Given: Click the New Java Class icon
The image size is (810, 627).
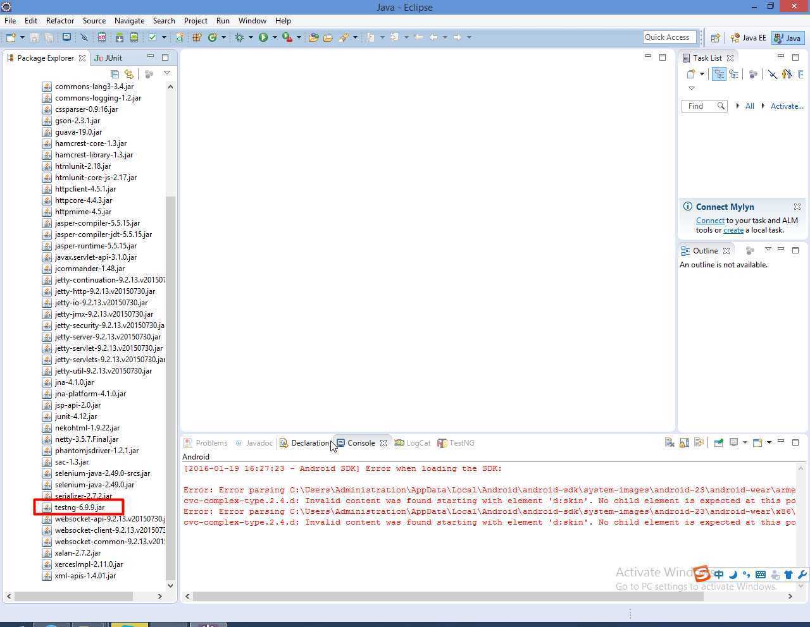Looking at the screenshot, I should (213, 37).
